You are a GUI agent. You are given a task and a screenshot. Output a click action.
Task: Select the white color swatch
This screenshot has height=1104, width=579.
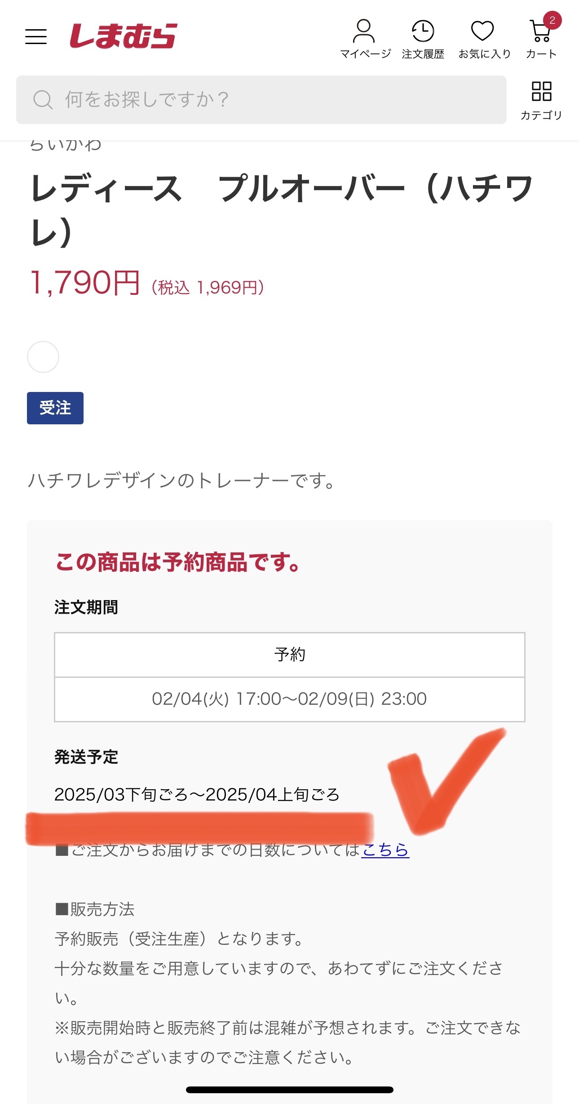[43, 357]
